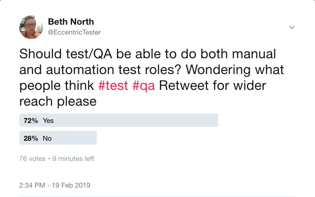Click Beth North's profile avatar
Image resolution: width=315 pixels, height=197 pixels.
(31, 27)
